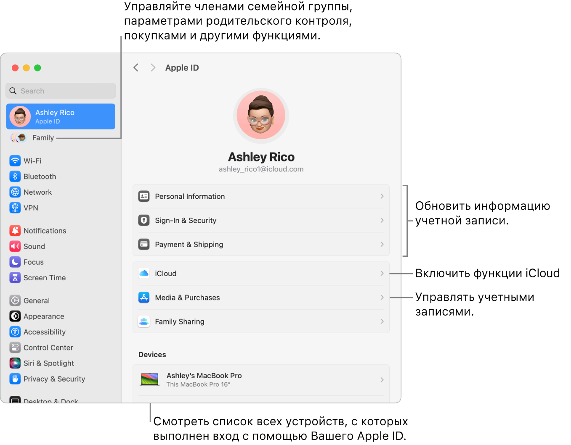Click the iCloud cloud icon
Screen dimensions: 571x445
(144, 273)
